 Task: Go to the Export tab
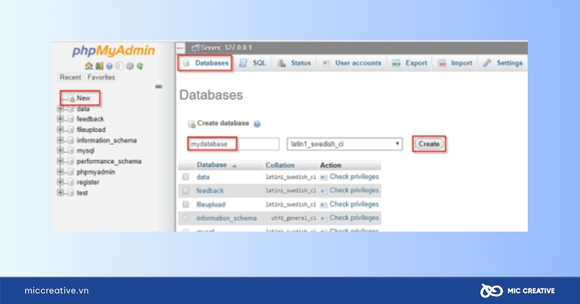pyautogui.click(x=410, y=63)
